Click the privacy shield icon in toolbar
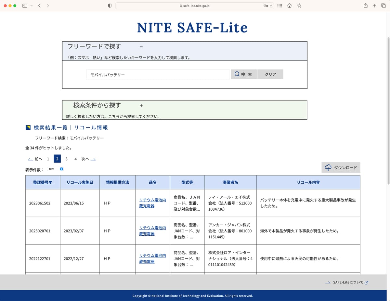Screen dimensions: 390x301 [110, 6]
